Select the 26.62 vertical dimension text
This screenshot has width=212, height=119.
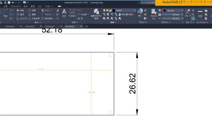pos(132,84)
